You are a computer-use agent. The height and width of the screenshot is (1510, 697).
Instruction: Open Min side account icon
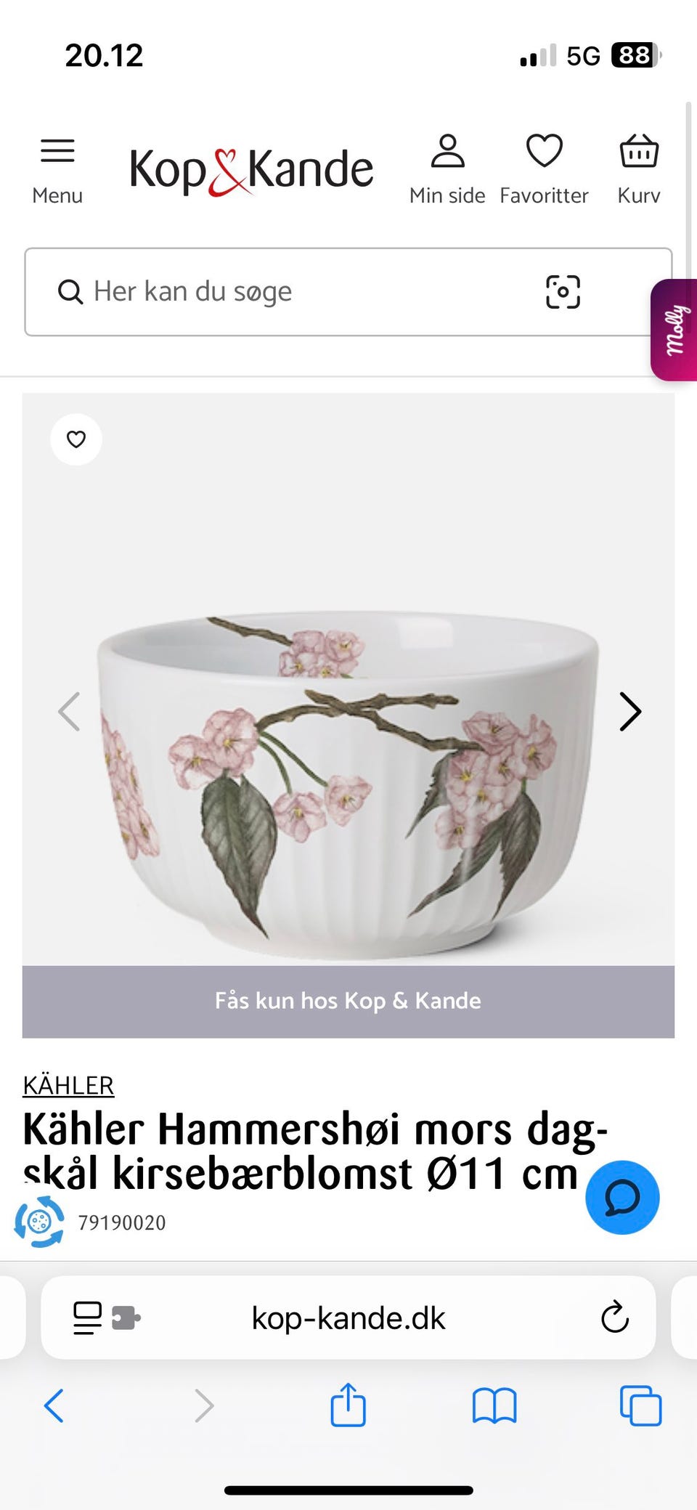coord(447,170)
